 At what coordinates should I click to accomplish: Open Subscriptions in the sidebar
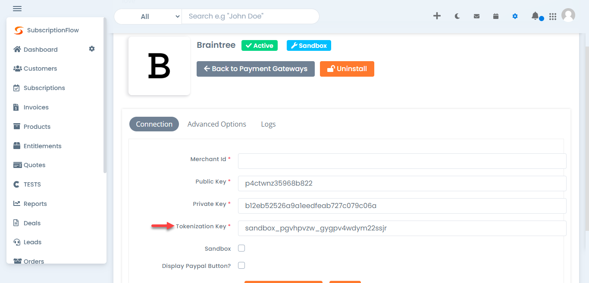44,88
